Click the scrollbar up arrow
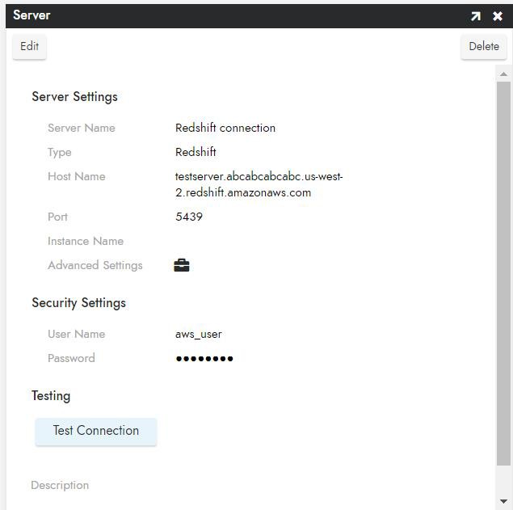The image size is (513, 510). (x=504, y=74)
